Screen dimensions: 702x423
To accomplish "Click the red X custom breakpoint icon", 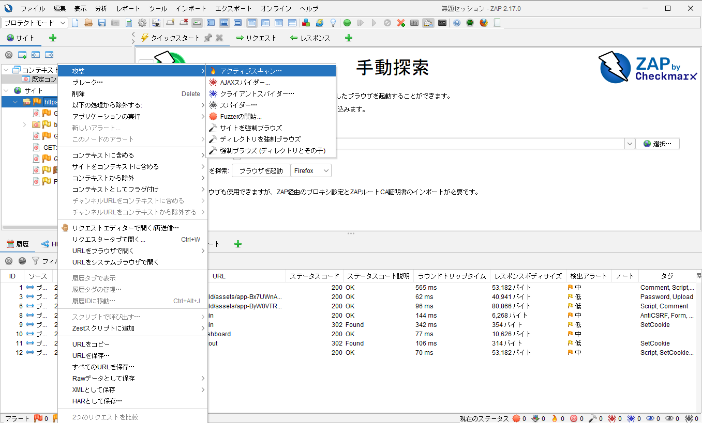I will tap(401, 23).
